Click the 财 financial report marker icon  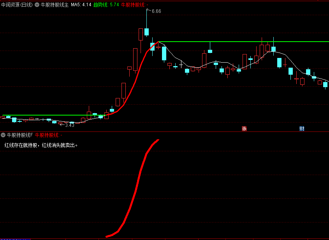[302, 128]
